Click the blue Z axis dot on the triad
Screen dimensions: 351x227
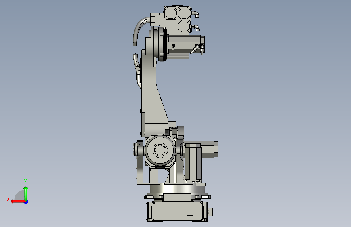tap(26, 202)
